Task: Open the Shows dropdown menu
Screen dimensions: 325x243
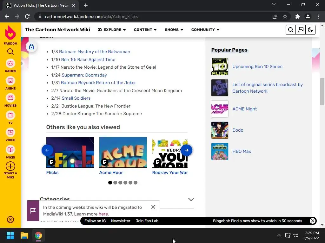Action: coord(174,30)
